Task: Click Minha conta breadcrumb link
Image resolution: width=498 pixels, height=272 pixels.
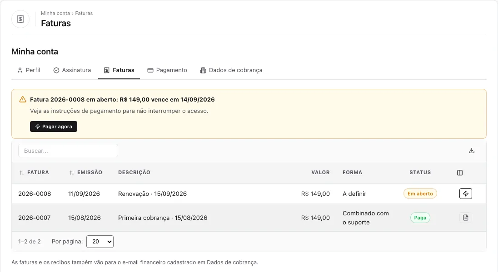Action: point(55,13)
